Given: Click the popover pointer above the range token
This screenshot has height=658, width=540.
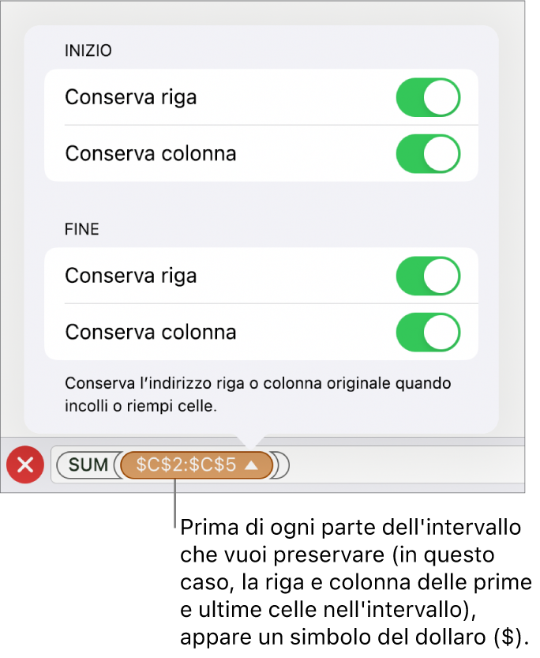Looking at the screenshot, I should coord(252,439).
